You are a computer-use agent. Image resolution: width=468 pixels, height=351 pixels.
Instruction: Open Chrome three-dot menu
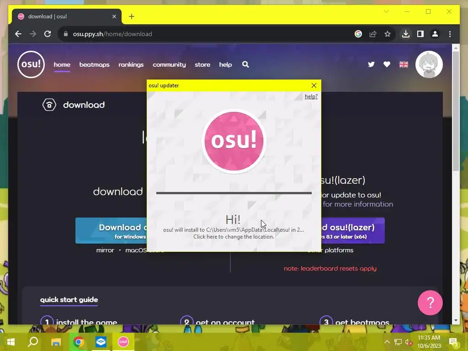[x=450, y=34]
